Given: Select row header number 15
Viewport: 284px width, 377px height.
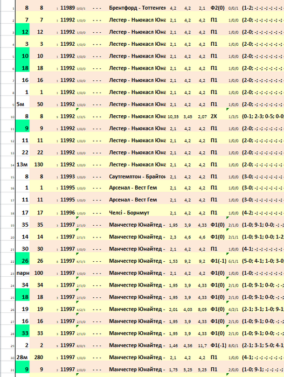Looking at the screenshot, I should [12, 177].
